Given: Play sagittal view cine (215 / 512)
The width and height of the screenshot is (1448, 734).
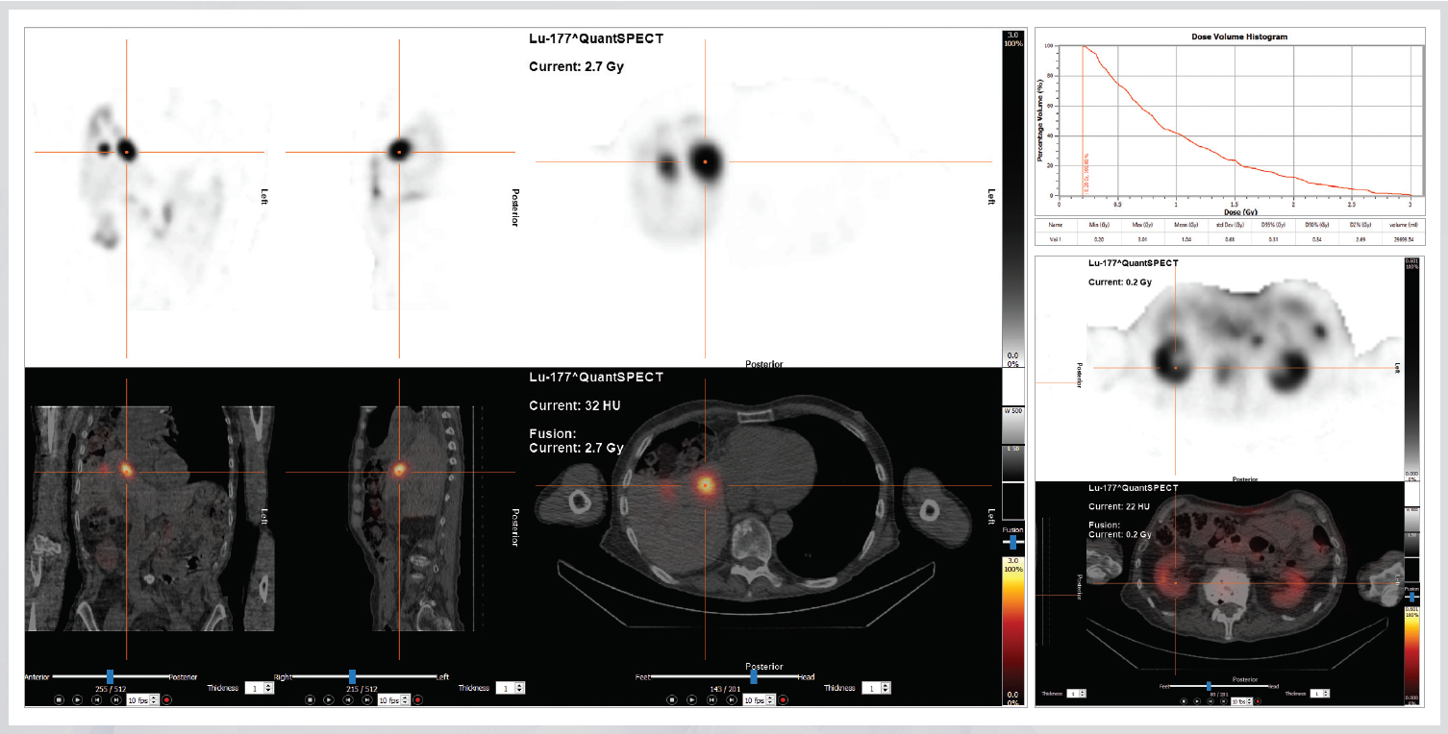Looking at the screenshot, I should pyautogui.click(x=329, y=699).
